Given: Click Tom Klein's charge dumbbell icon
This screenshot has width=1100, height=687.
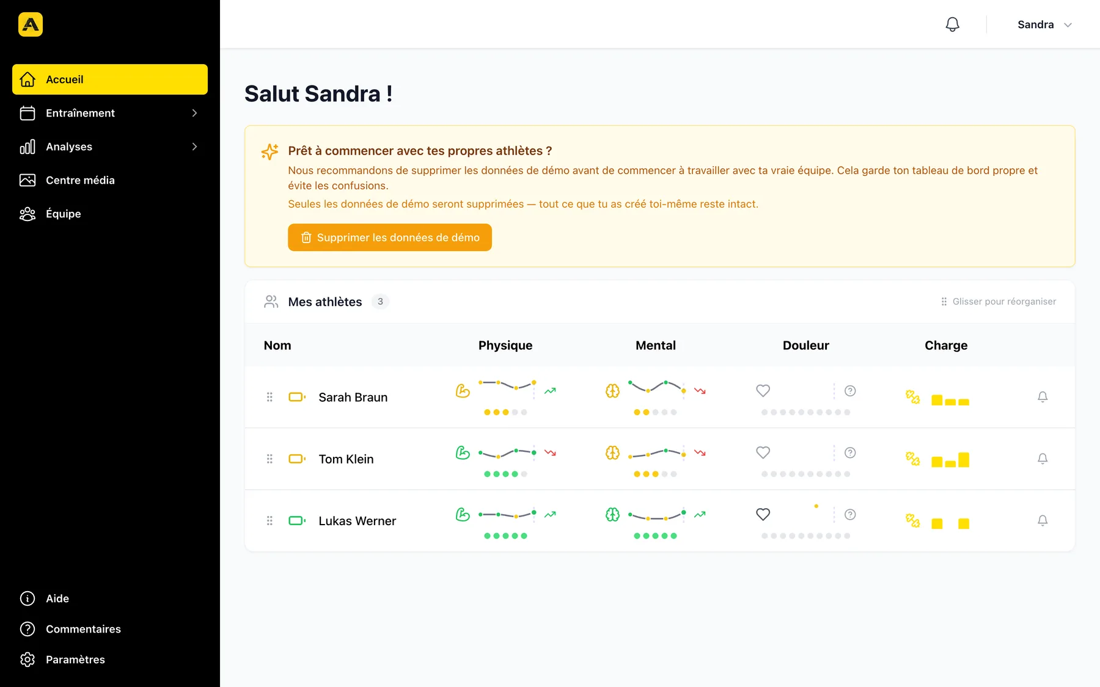Looking at the screenshot, I should click(912, 459).
